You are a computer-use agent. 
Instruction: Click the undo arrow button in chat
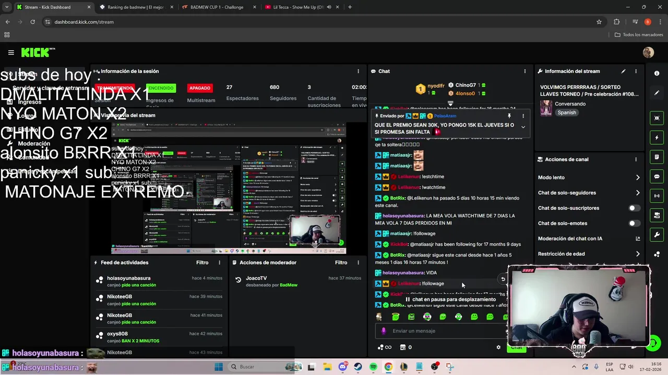tap(503, 279)
